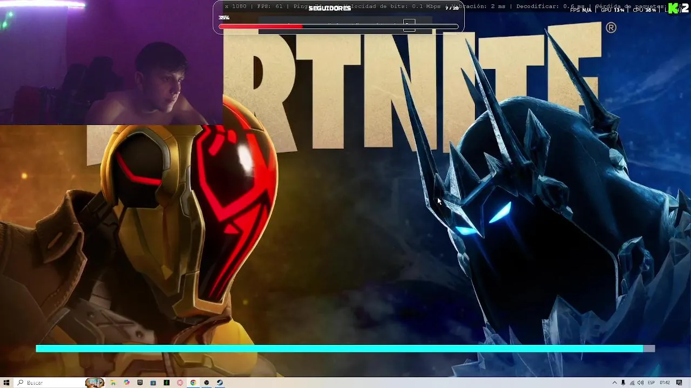This screenshot has height=388, width=691.
Task: Open the green-on-black taskbar app icon
Action: pos(167,383)
